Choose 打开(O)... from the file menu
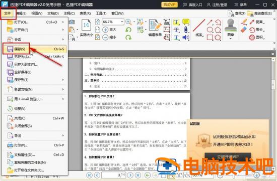277x181 pixels. [35, 22]
